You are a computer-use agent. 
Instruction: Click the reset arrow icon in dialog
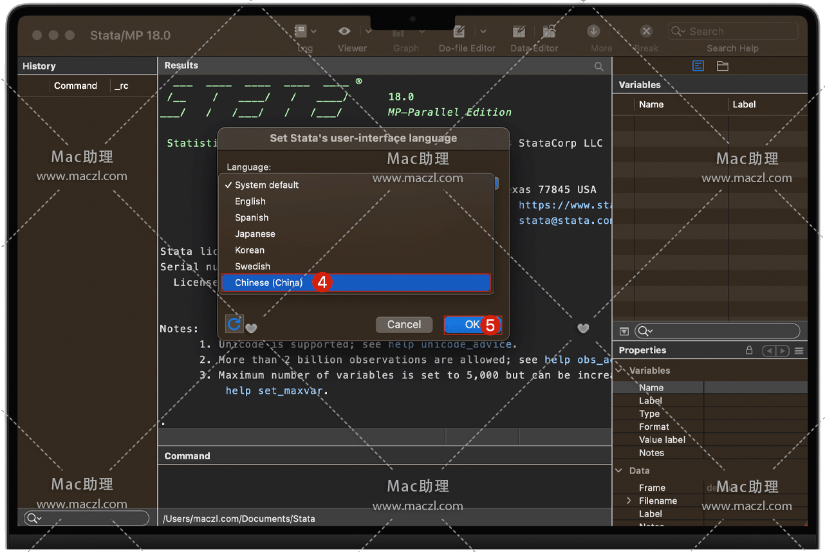pos(234,324)
